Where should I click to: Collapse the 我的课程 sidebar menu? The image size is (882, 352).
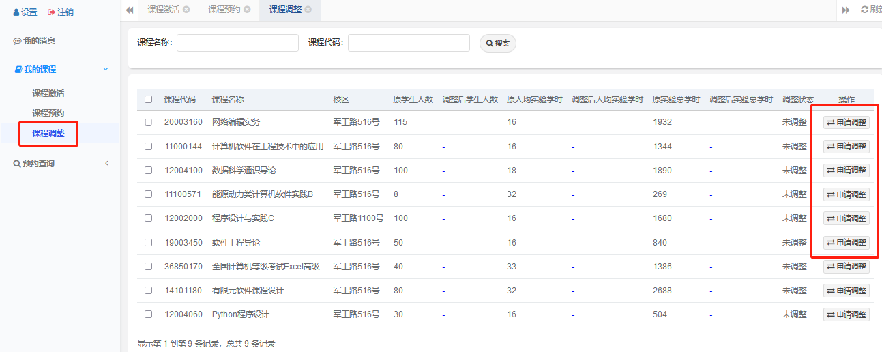(x=106, y=70)
